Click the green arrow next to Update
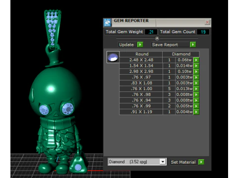The height and width of the screenshot is (178, 238). (x=140, y=44)
